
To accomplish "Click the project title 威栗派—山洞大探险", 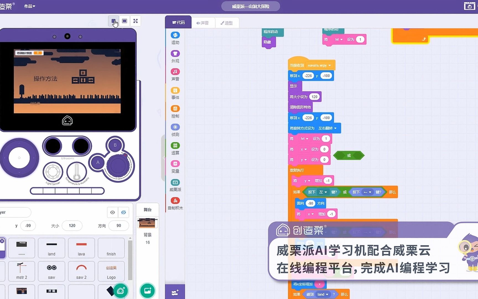I will coord(251,6).
